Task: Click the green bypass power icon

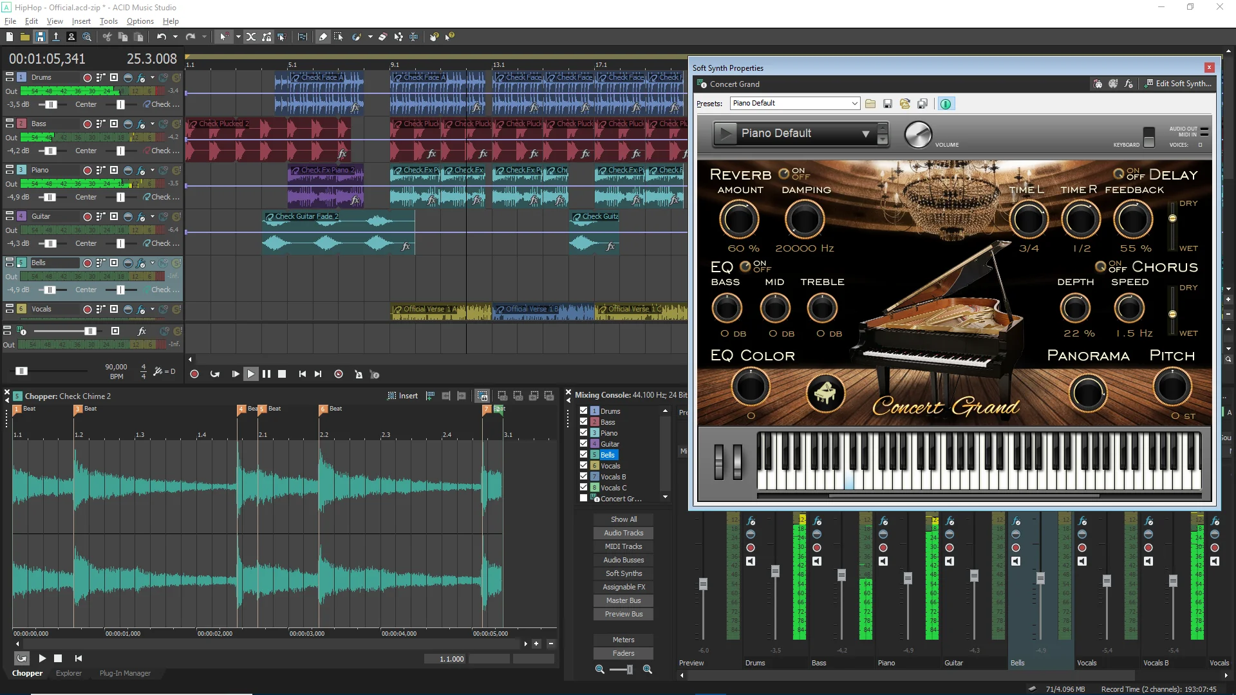Action: point(946,104)
